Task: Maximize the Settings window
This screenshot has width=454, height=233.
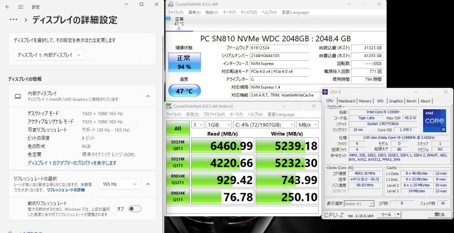Action: [141, 5]
